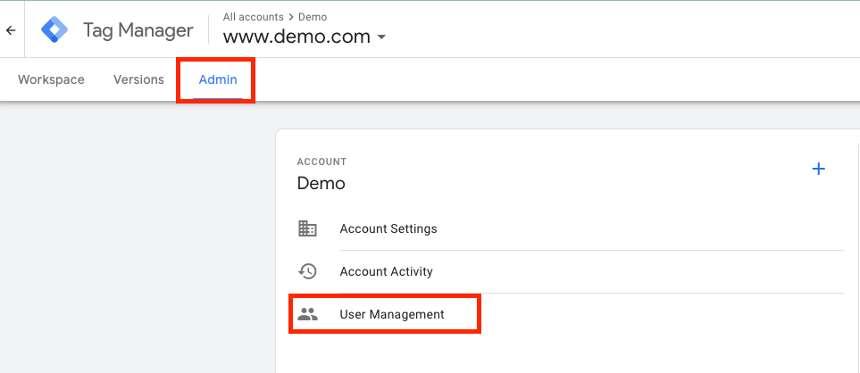Open Account Settings
Viewport: 860px width, 373px height.
(388, 228)
